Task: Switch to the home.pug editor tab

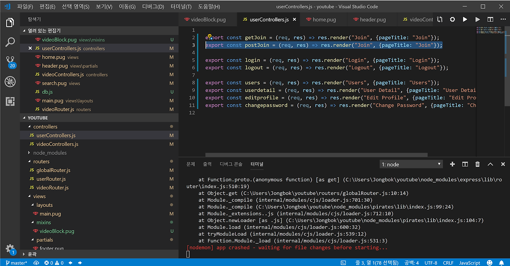Action: [x=324, y=20]
